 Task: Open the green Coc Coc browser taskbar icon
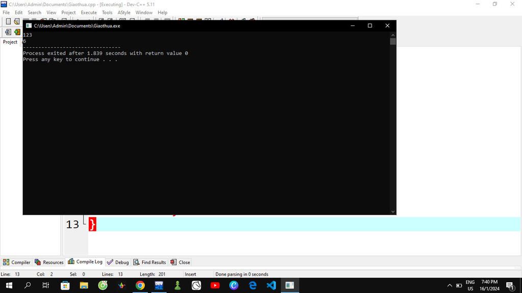point(102,285)
